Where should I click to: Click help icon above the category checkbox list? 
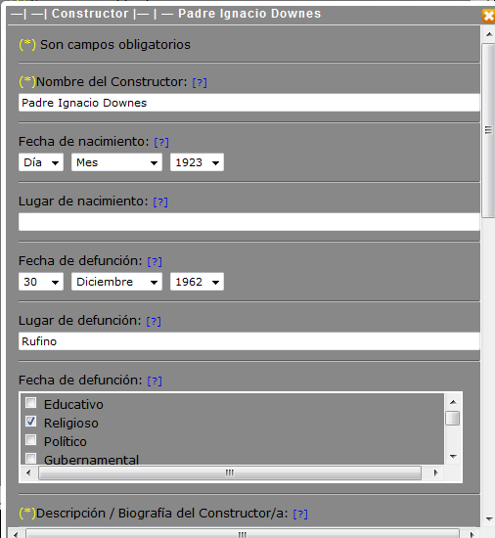pyautogui.click(x=155, y=381)
